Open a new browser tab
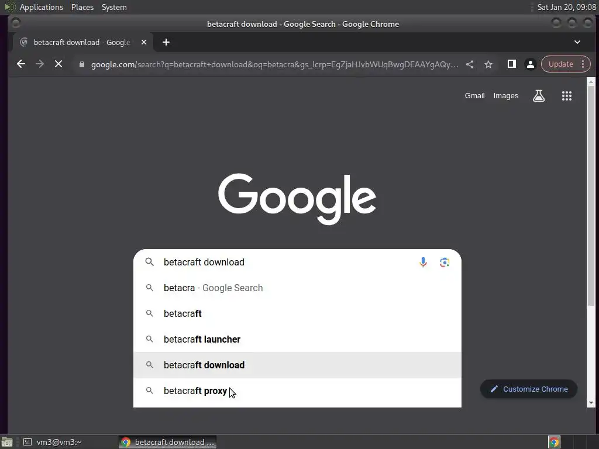 point(166,42)
